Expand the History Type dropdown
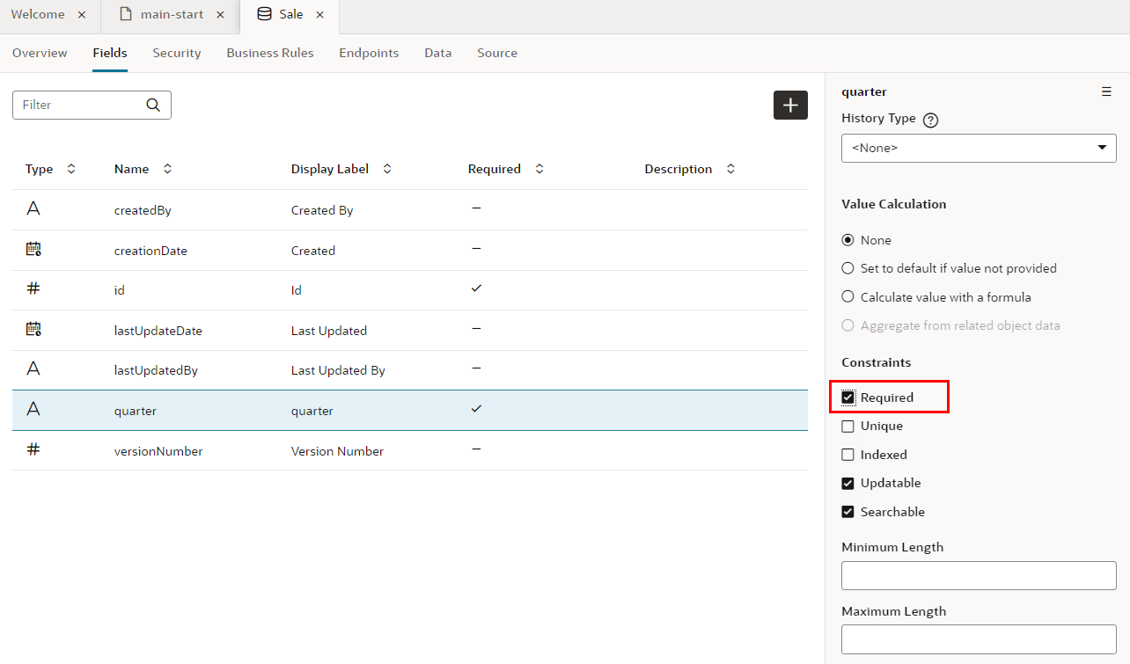Screen dimensions: 1130x664 (x=979, y=148)
